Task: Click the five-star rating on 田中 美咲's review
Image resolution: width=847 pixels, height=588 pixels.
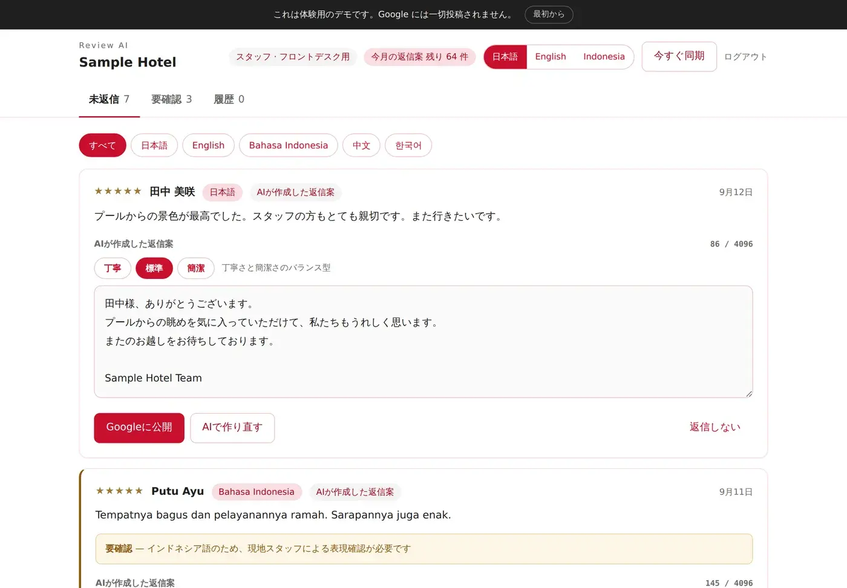Action: 118,191
